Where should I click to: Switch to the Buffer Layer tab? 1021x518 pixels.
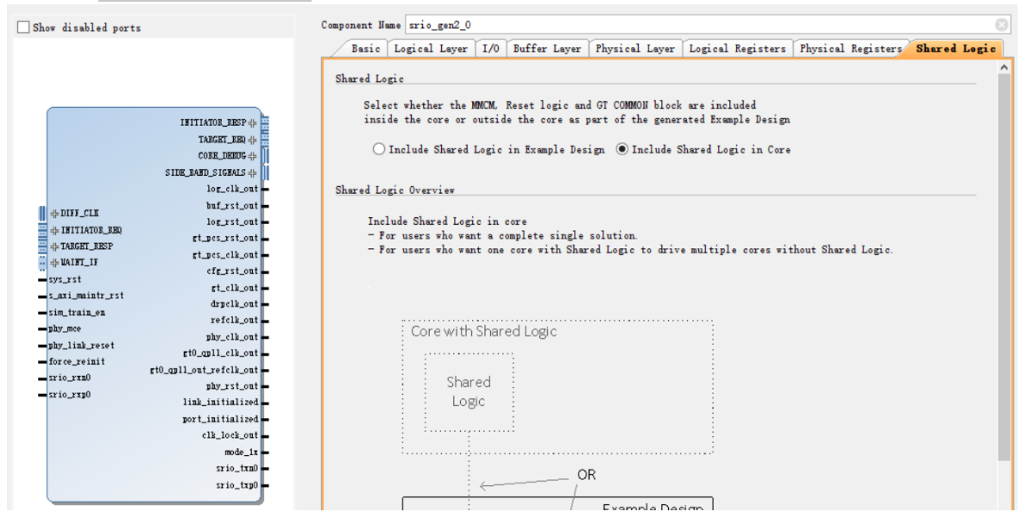point(547,49)
